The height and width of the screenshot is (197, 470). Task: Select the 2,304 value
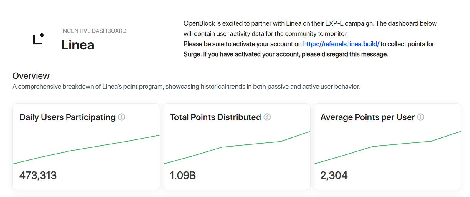coord(334,175)
